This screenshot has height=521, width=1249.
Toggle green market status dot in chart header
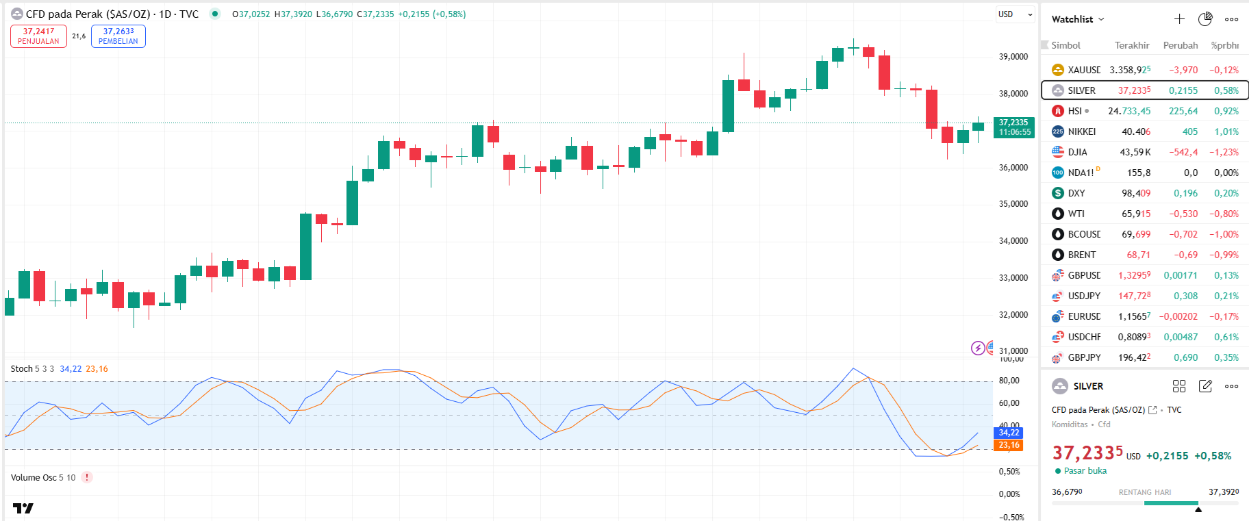(x=215, y=14)
